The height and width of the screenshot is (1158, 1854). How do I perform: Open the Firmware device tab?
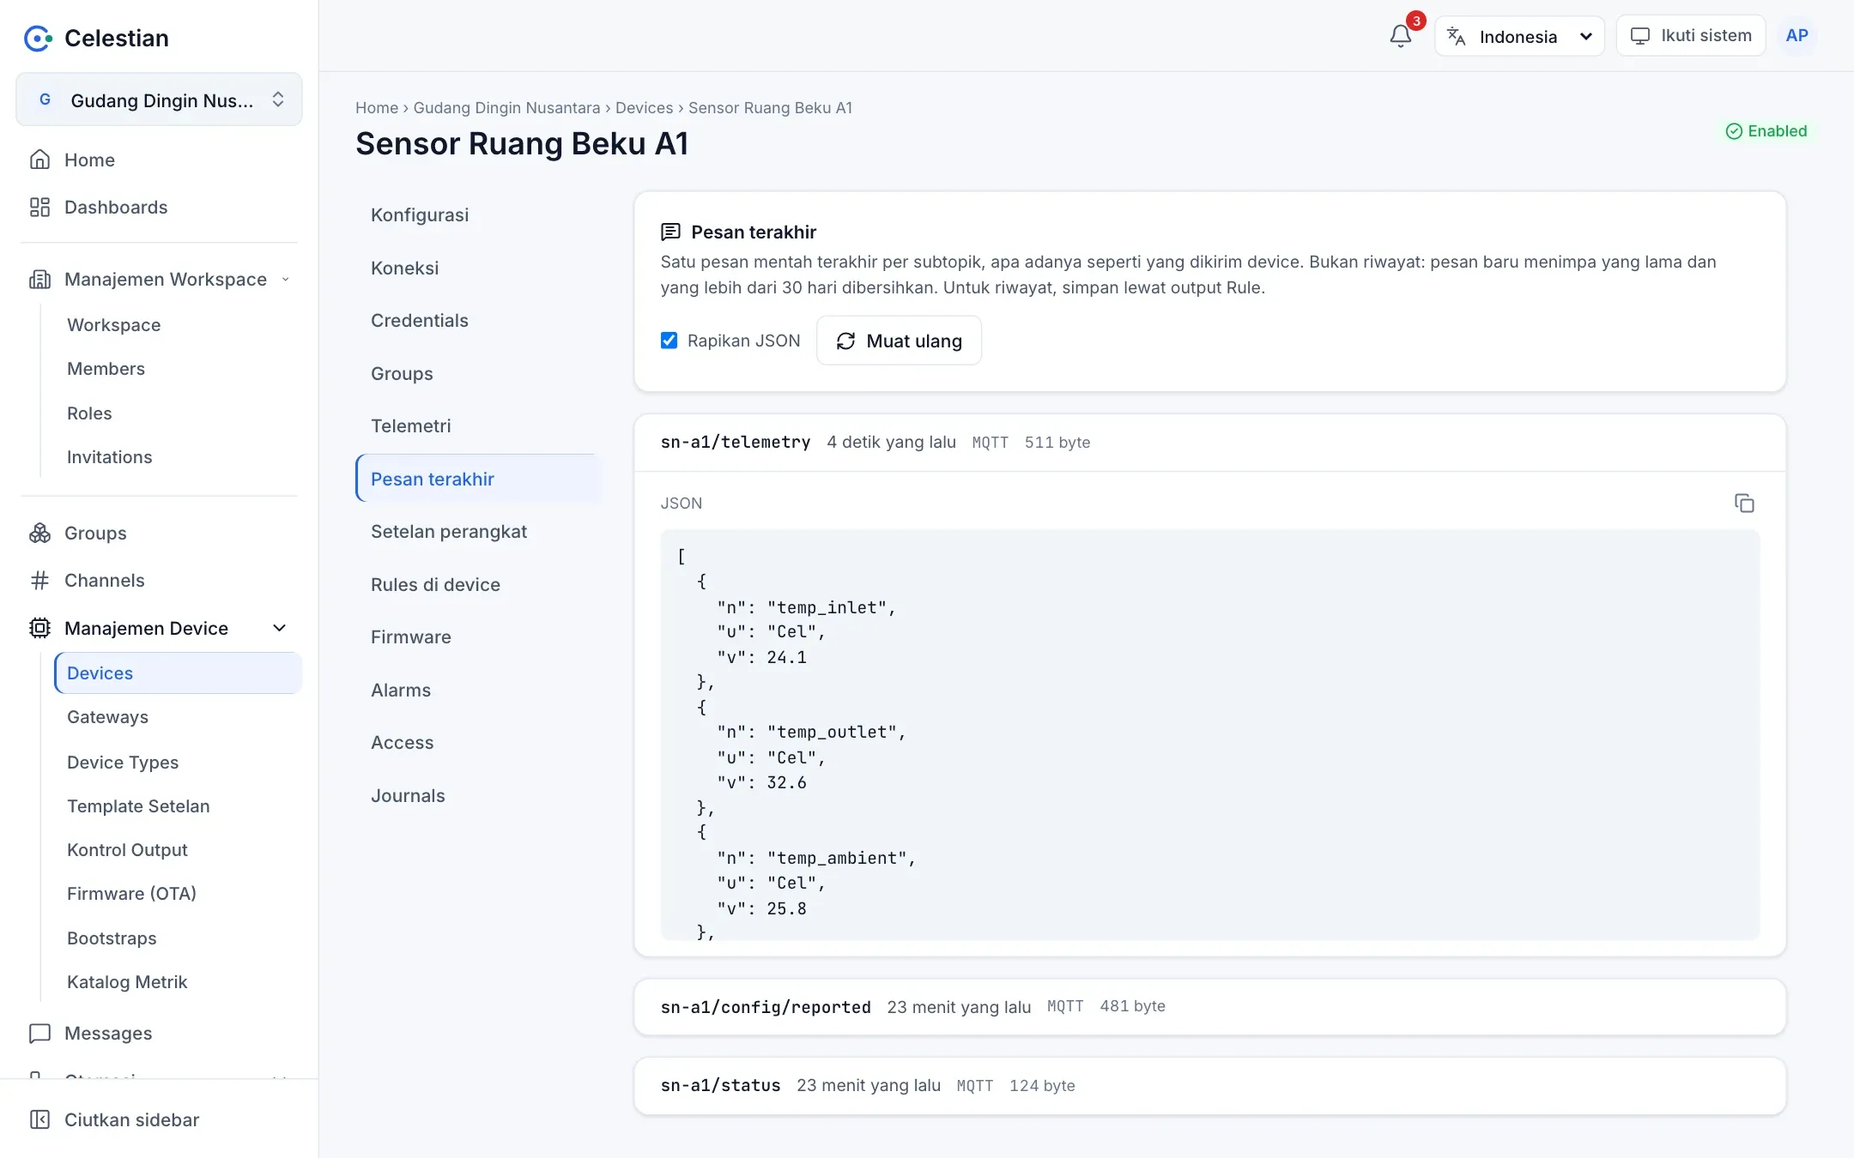[x=477, y=637]
